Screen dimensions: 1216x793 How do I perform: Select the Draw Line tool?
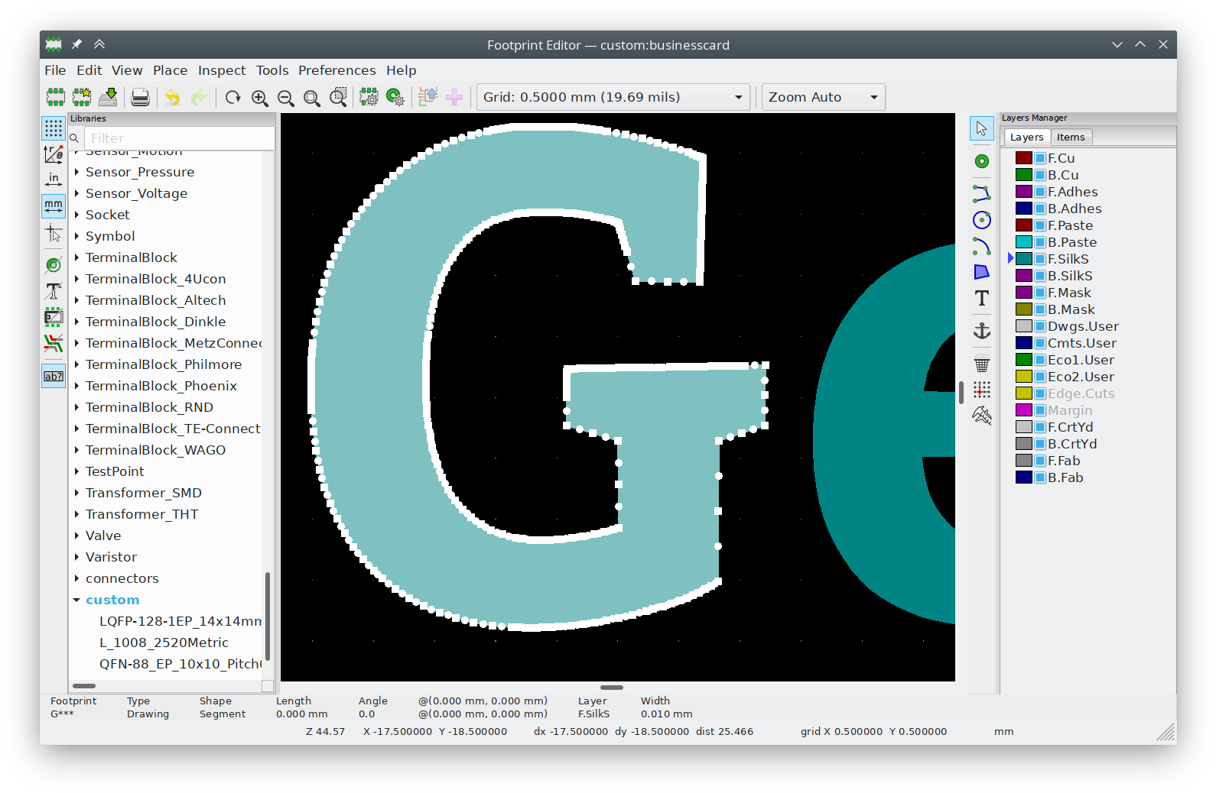(x=982, y=193)
